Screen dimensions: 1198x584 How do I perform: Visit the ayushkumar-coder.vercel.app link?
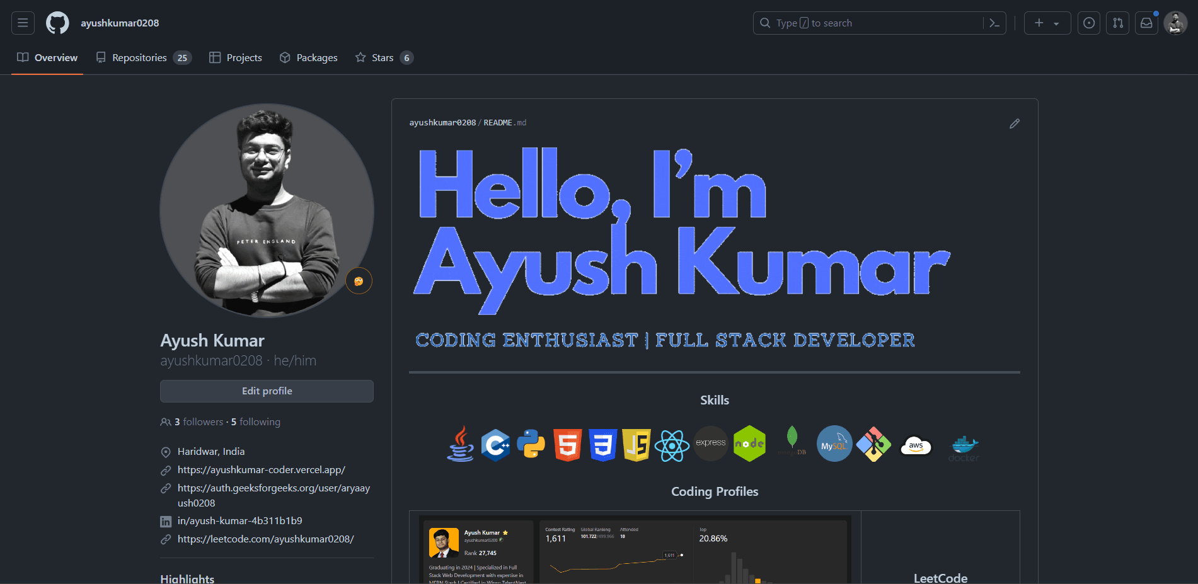[261, 470]
